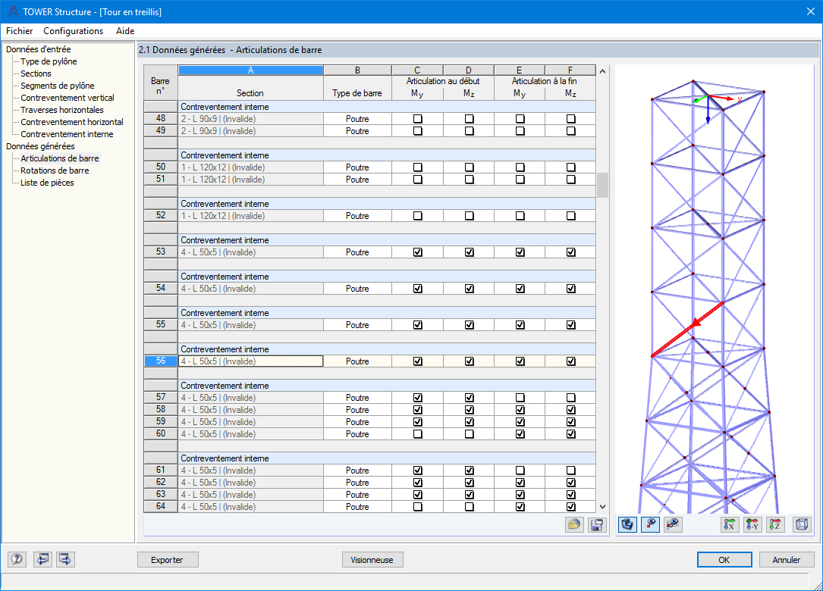
Task: Open Liste de pièces tree item
Action: pos(47,183)
